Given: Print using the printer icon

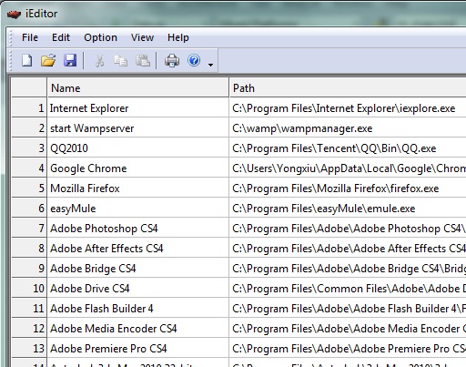Looking at the screenshot, I should [x=172, y=61].
